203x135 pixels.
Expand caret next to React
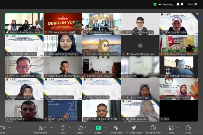coord(86,128)
